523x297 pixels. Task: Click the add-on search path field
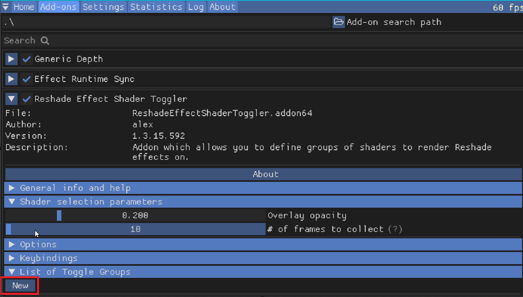pos(167,22)
